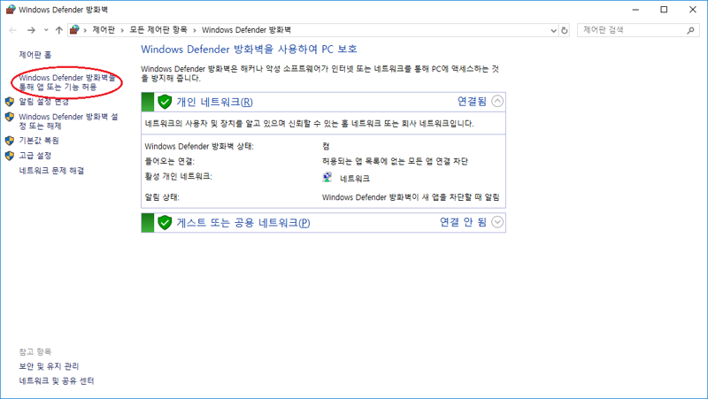
Task: Click the '알림 상태:' label
Action: click(162, 197)
